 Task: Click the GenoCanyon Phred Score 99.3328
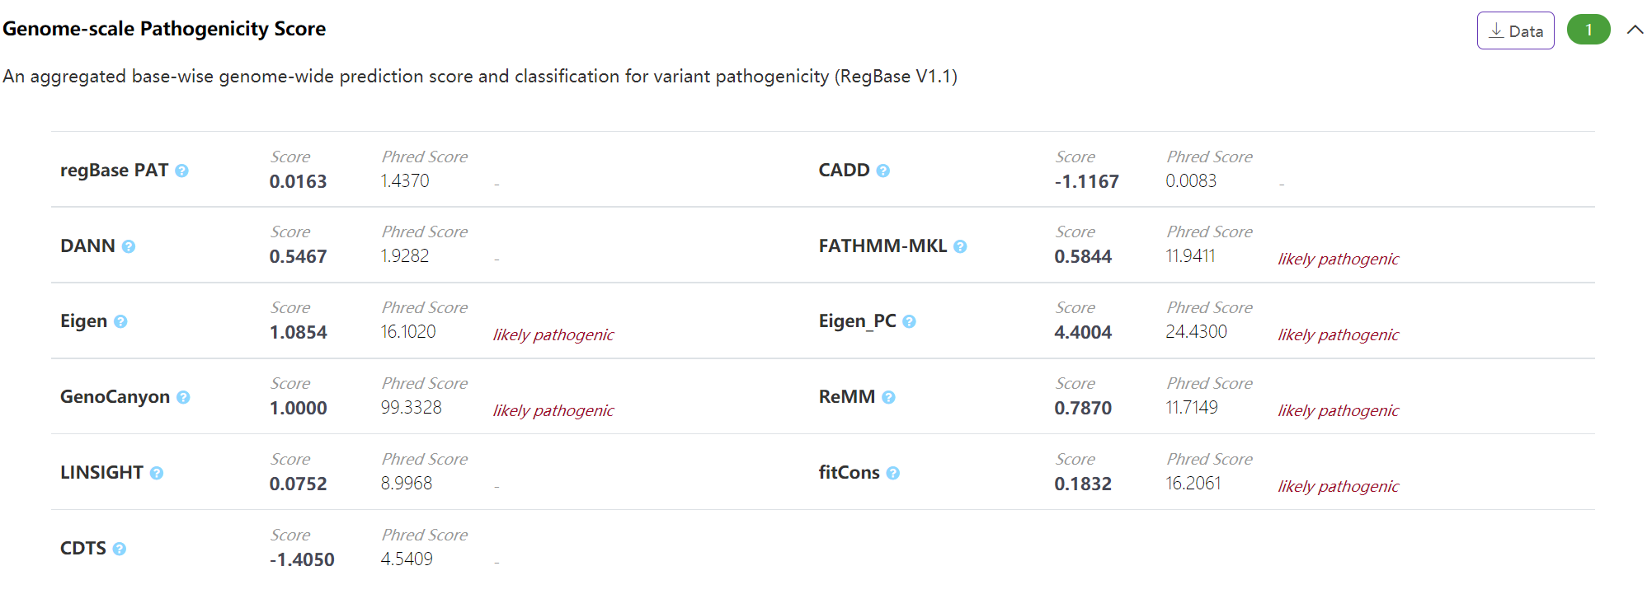(411, 407)
